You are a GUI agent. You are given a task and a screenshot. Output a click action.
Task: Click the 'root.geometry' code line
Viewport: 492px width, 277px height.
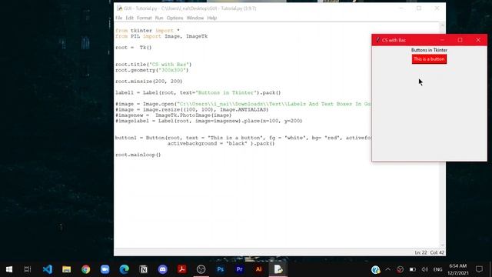152,70
